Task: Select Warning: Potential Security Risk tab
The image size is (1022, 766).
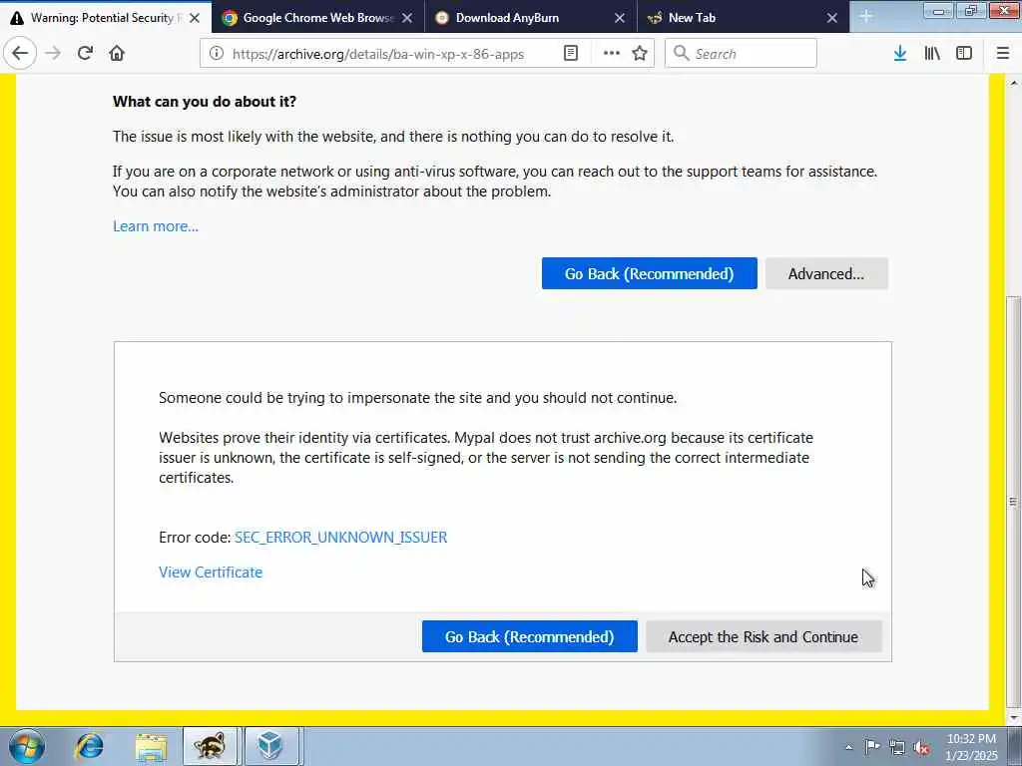Action: (106, 18)
